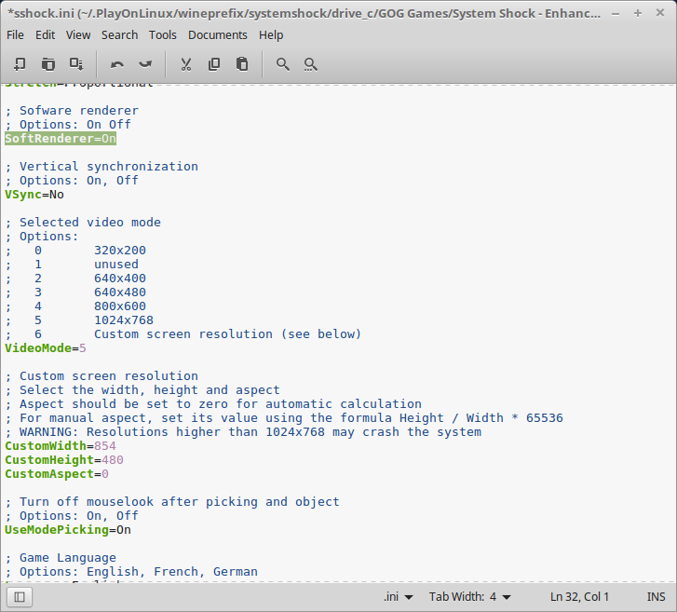Open the Help menu
Screen dimensions: 677x612
tap(271, 35)
